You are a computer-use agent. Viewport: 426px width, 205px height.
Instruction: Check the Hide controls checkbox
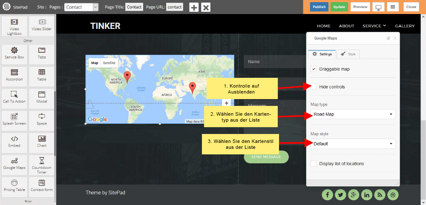pos(314,87)
